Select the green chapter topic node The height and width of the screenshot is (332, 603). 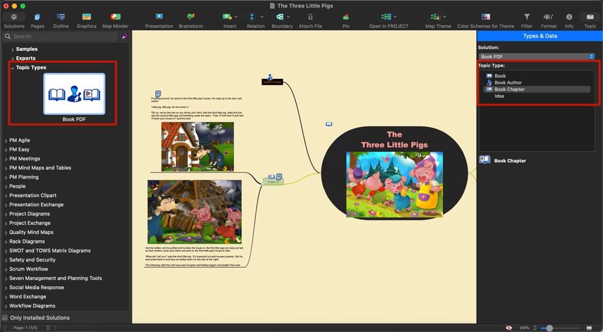click(273, 181)
